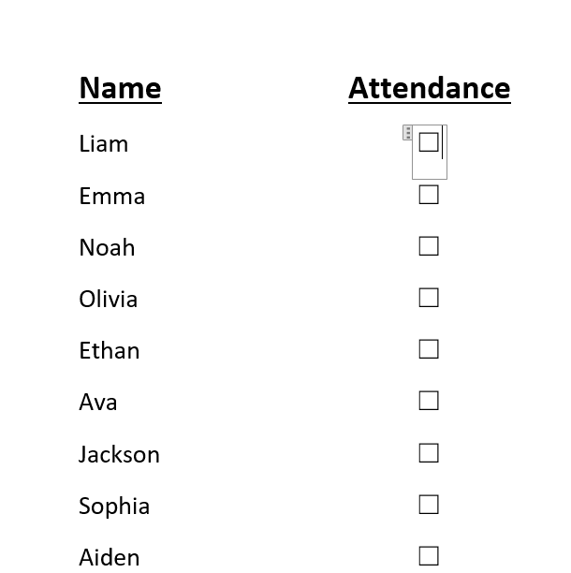
Task: Mark Olivia as present
Action: coord(429,298)
